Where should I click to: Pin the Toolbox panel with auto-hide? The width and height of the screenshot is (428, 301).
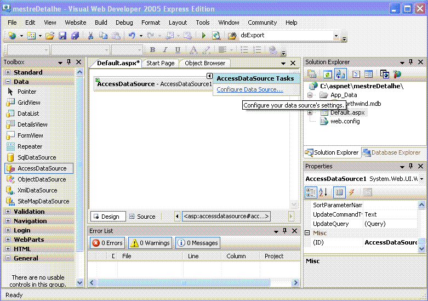[69, 63]
